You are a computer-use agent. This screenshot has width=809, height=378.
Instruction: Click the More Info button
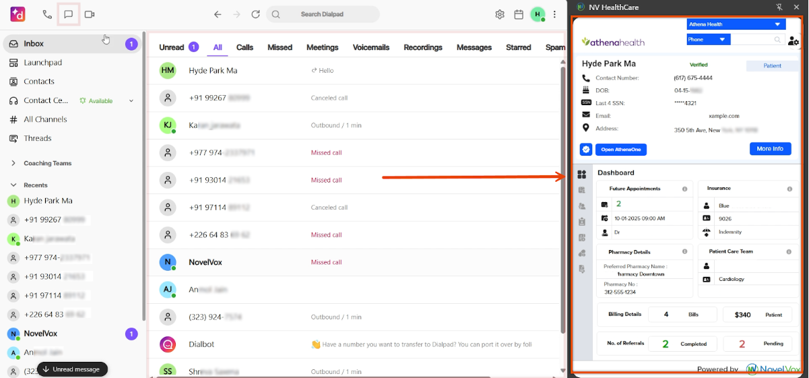(770, 148)
